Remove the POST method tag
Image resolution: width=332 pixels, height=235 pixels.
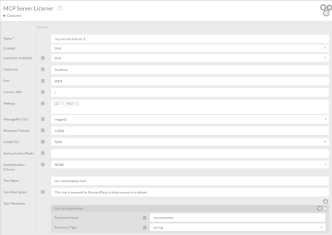point(77,104)
